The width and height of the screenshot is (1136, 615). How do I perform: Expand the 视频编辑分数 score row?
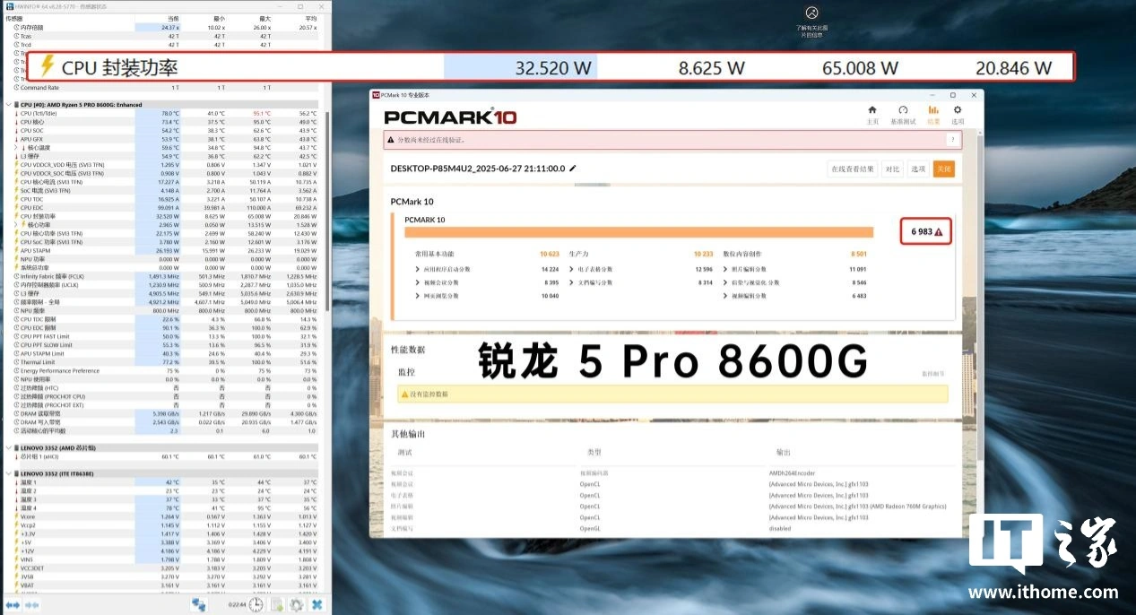pos(724,296)
